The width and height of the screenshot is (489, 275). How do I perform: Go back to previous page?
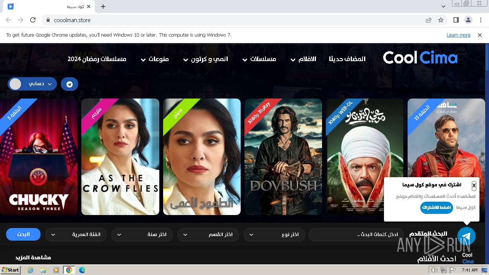(8, 20)
